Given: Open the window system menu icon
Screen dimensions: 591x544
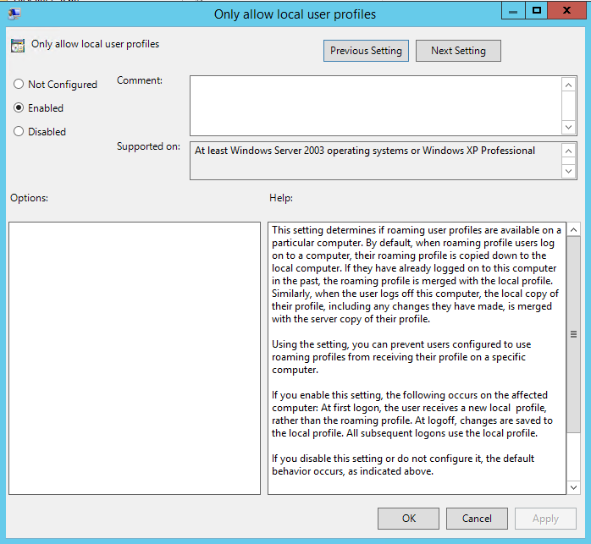Looking at the screenshot, I should coord(14,14).
